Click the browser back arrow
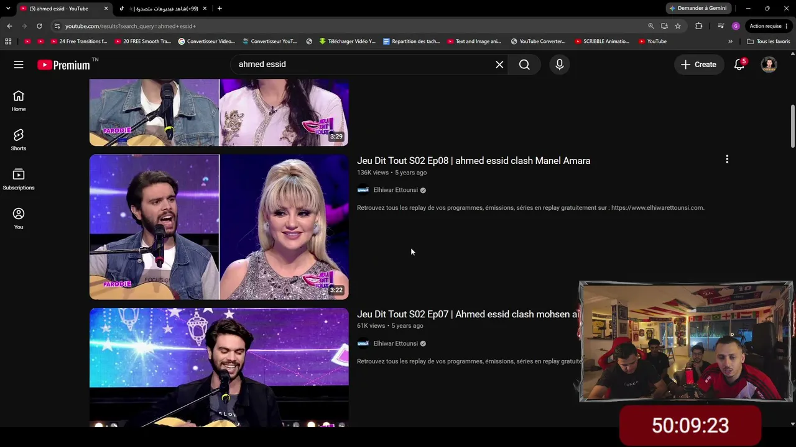Viewport: 796px width, 447px height. [9, 26]
